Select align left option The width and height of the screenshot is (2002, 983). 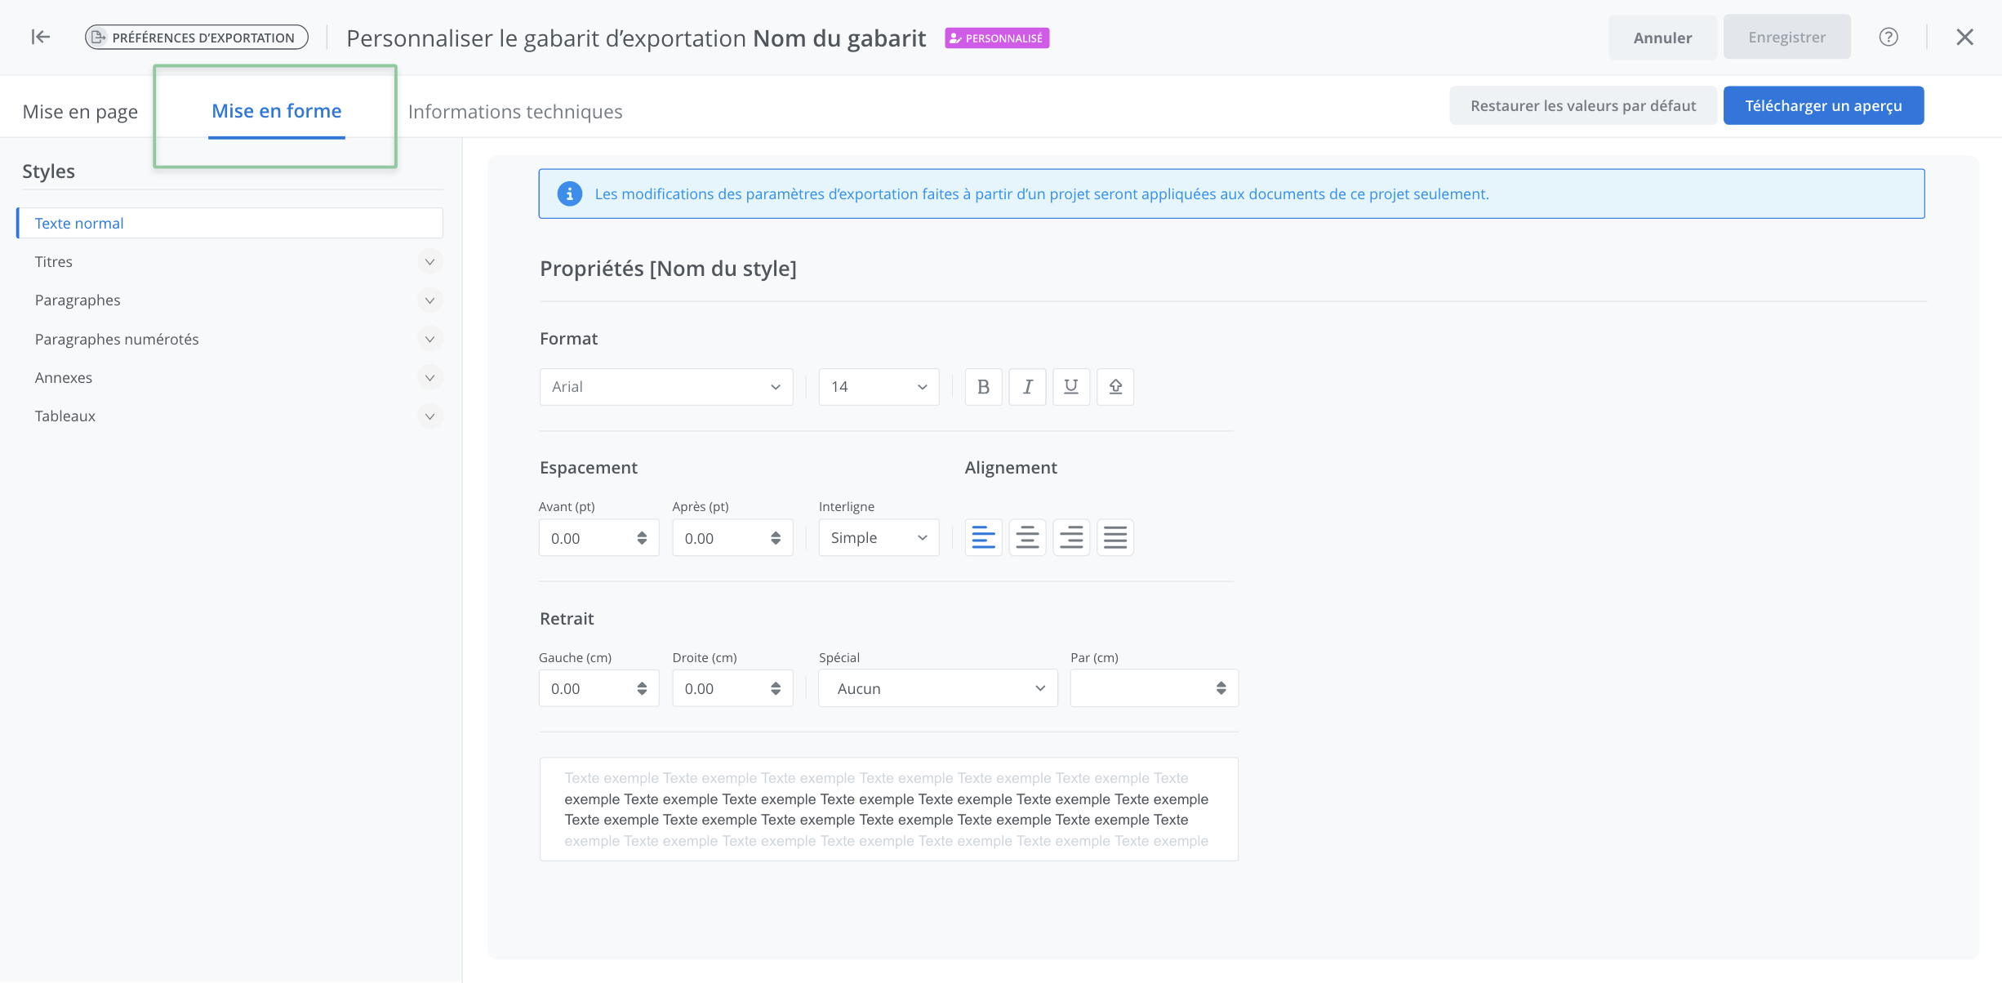point(983,537)
